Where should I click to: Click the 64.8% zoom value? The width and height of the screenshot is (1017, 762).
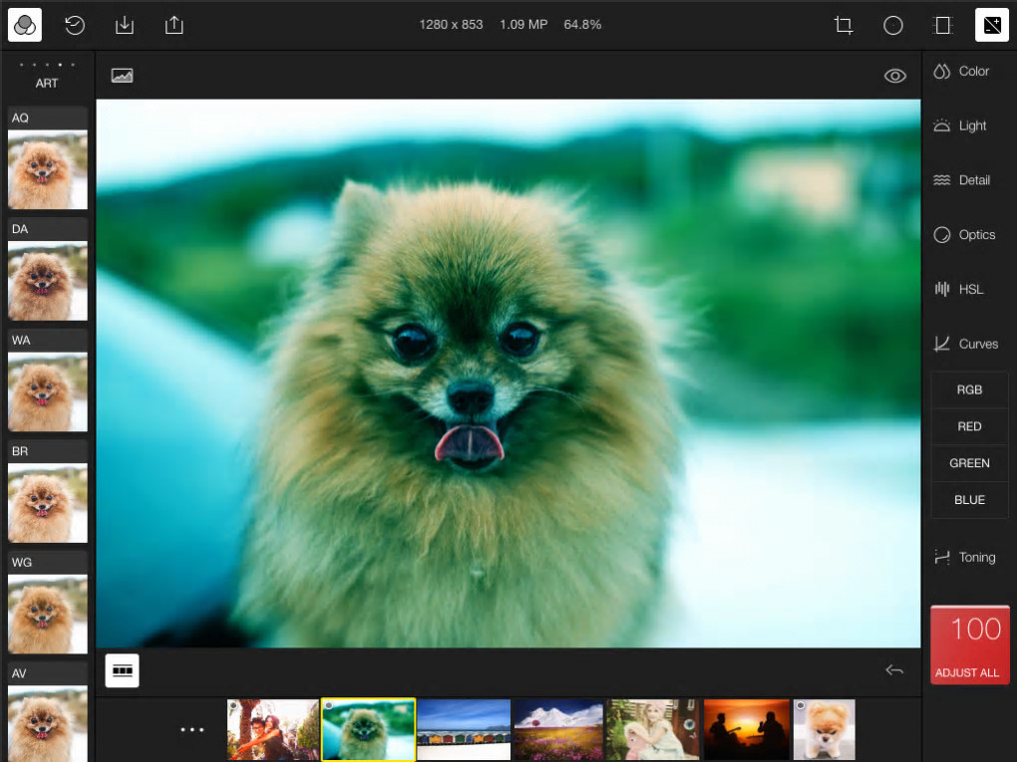[x=582, y=25]
